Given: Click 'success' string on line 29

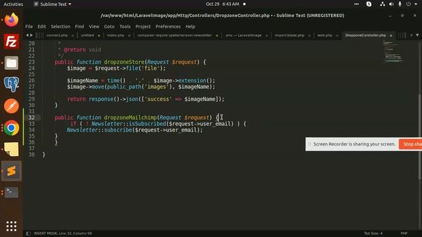Looking at the screenshot, I should point(158,99).
